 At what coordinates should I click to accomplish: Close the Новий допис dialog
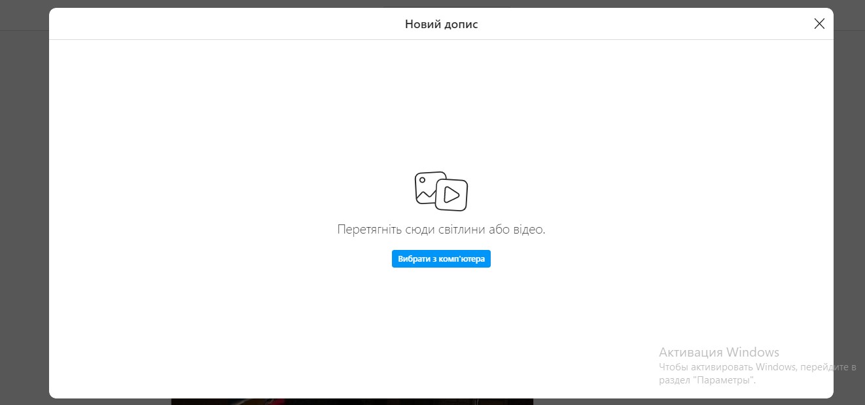click(819, 24)
